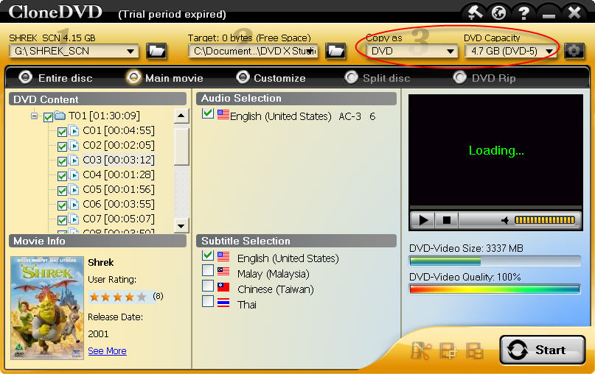The image size is (595, 374).
Task: Uncheck English (United States) subtitle checkbox
Action: click(x=208, y=255)
